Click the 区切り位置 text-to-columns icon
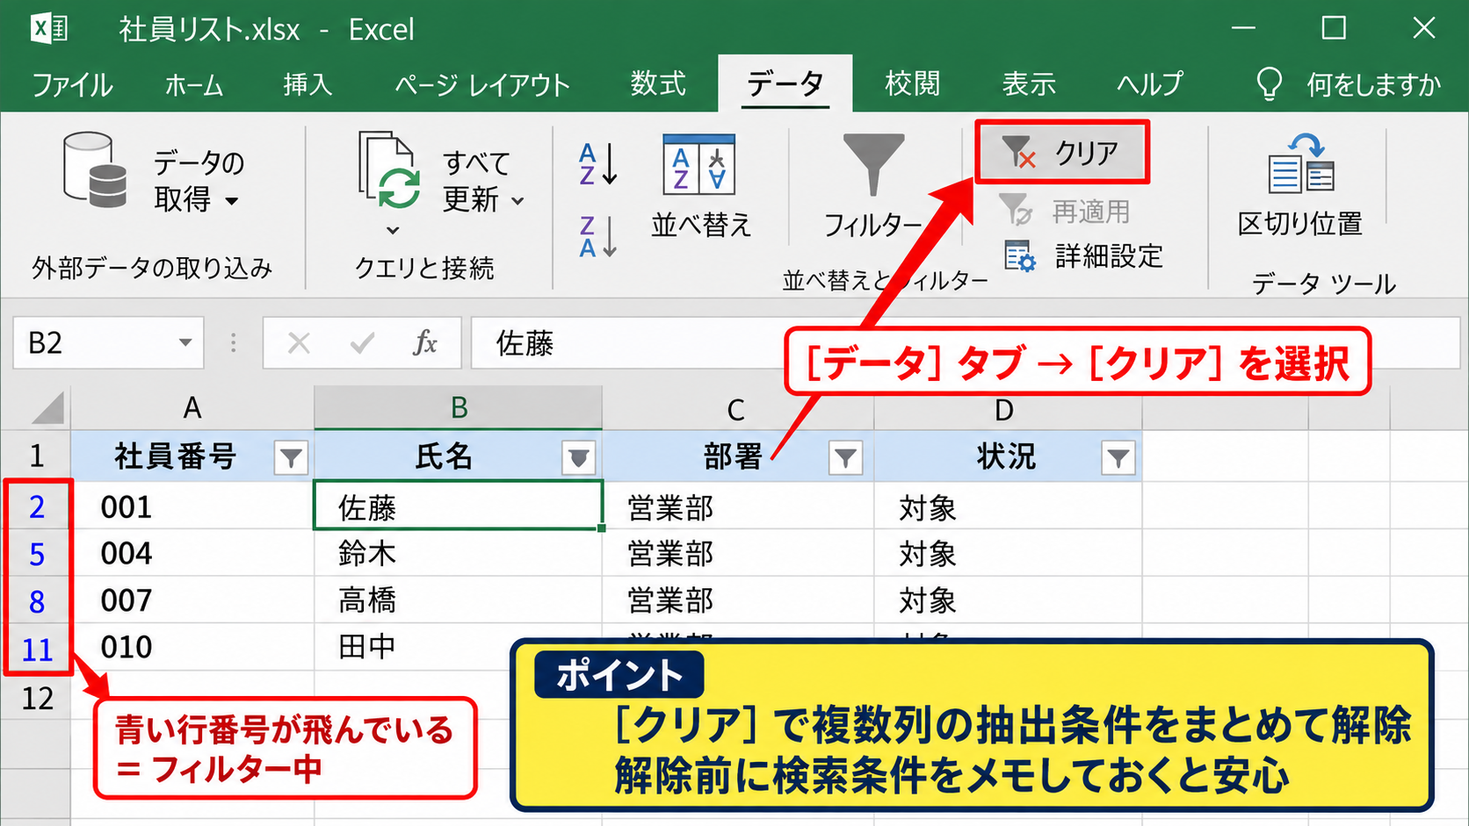This screenshot has height=826, width=1469. pyautogui.click(x=1300, y=164)
